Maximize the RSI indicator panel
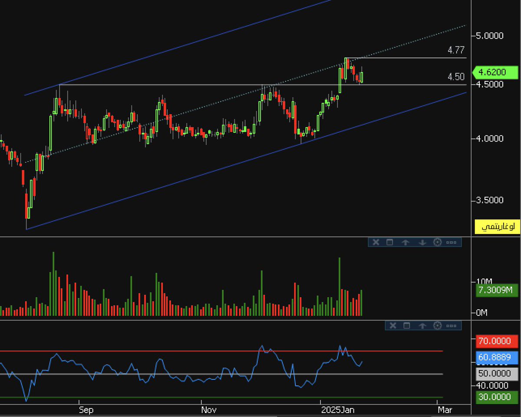The height and width of the screenshot is (417, 521). tap(406, 325)
